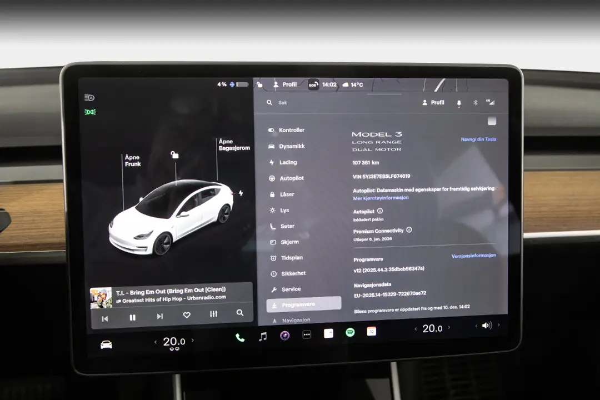Viewport: 600px width, 400px height.
Task: Tap Åpne Frunk on the car view
Action: pyautogui.click(x=133, y=161)
